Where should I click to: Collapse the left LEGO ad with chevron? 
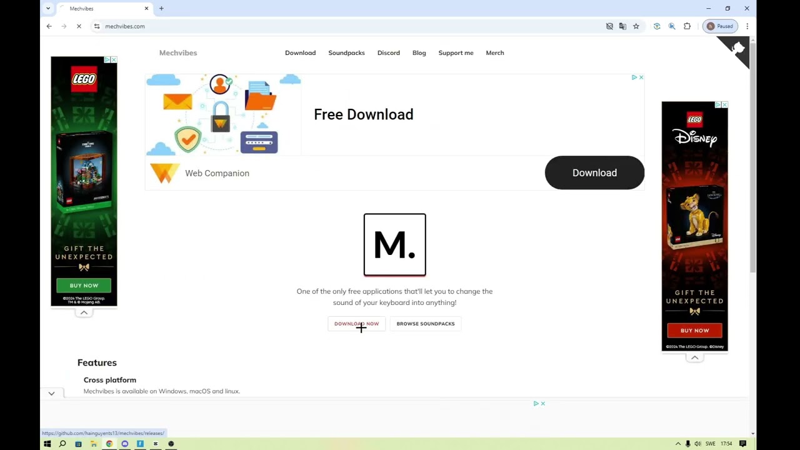coord(84,312)
